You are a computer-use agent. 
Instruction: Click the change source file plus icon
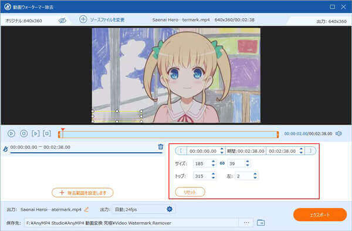(83, 19)
